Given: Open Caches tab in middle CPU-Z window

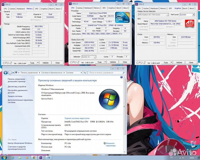Looking at the screenshot, I should tap(80, 8).
